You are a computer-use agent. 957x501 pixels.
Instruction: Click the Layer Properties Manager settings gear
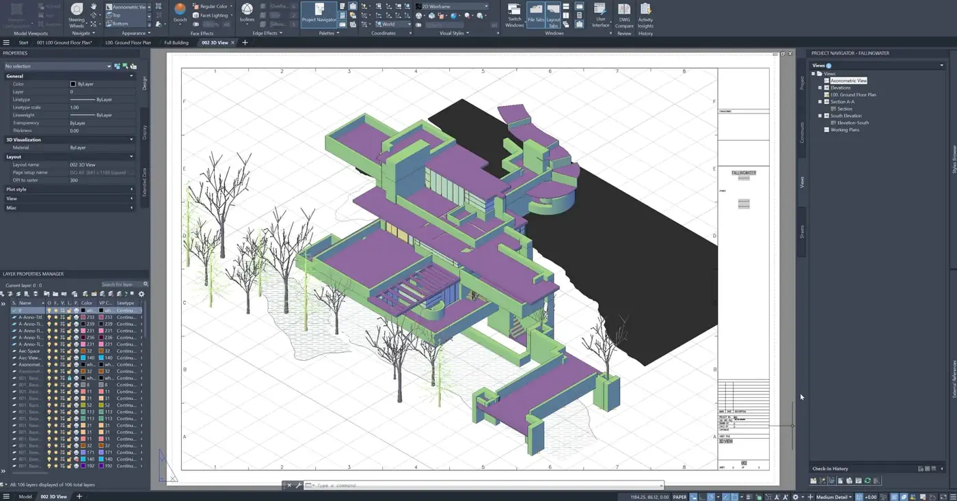point(141,294)
